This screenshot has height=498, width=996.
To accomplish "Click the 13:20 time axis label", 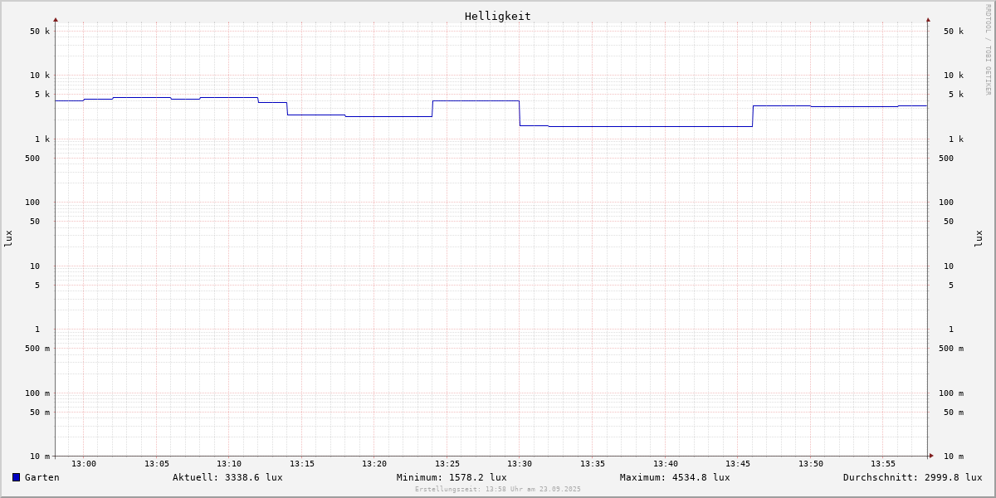I will click(x=374, y=464).
